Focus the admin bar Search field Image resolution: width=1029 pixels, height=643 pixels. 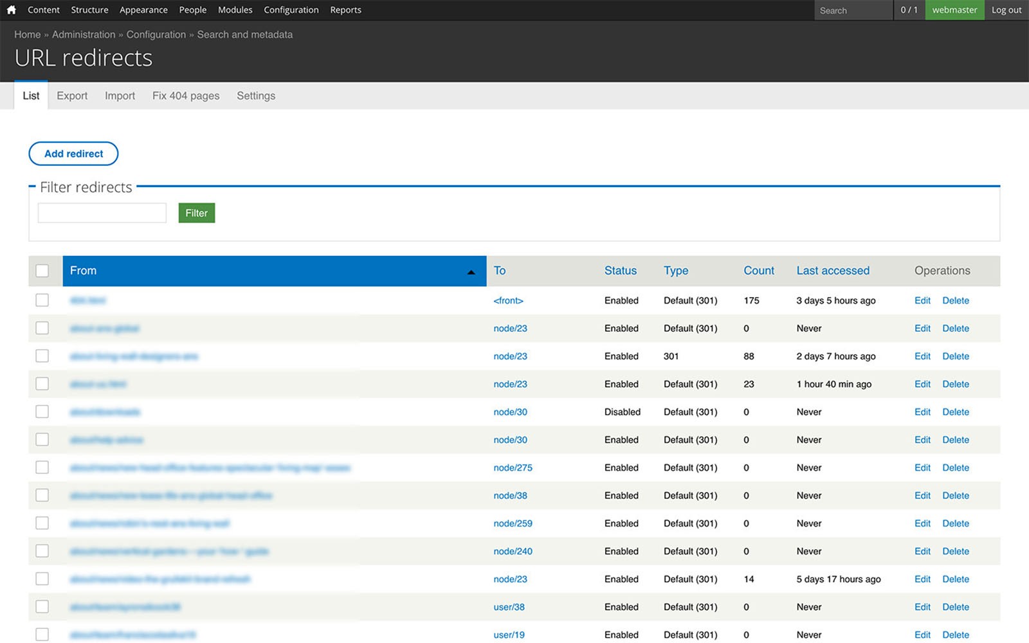click(853, 10)
